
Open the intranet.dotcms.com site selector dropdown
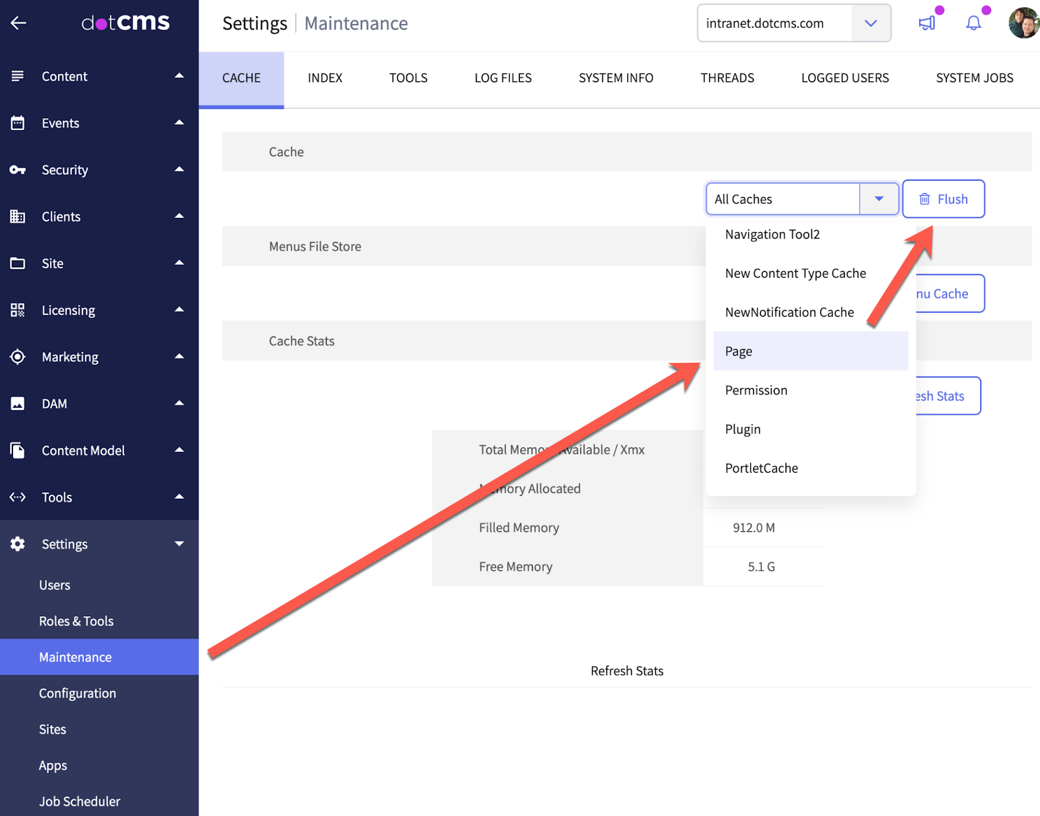coord(870,23)
